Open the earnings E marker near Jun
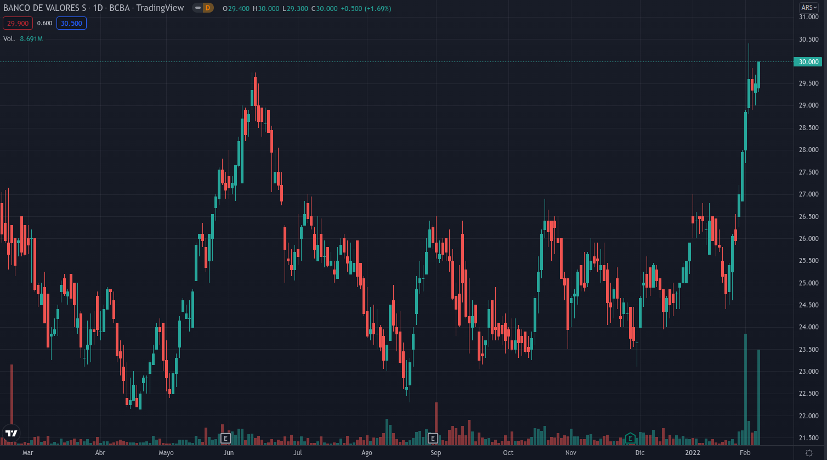827x460 pixels. point(225,438)
